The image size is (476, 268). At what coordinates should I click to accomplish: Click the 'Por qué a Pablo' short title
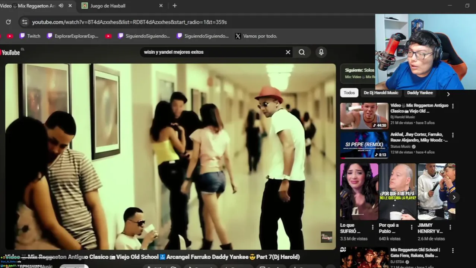tap(389, 228)
